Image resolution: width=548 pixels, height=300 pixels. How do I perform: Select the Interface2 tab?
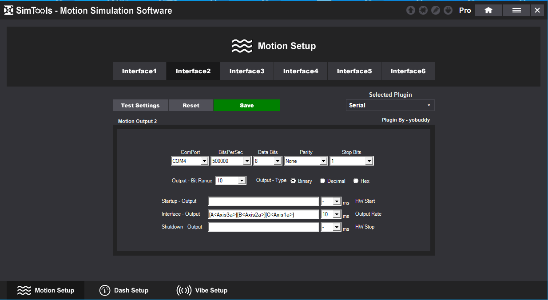click(x=193, y=71)
